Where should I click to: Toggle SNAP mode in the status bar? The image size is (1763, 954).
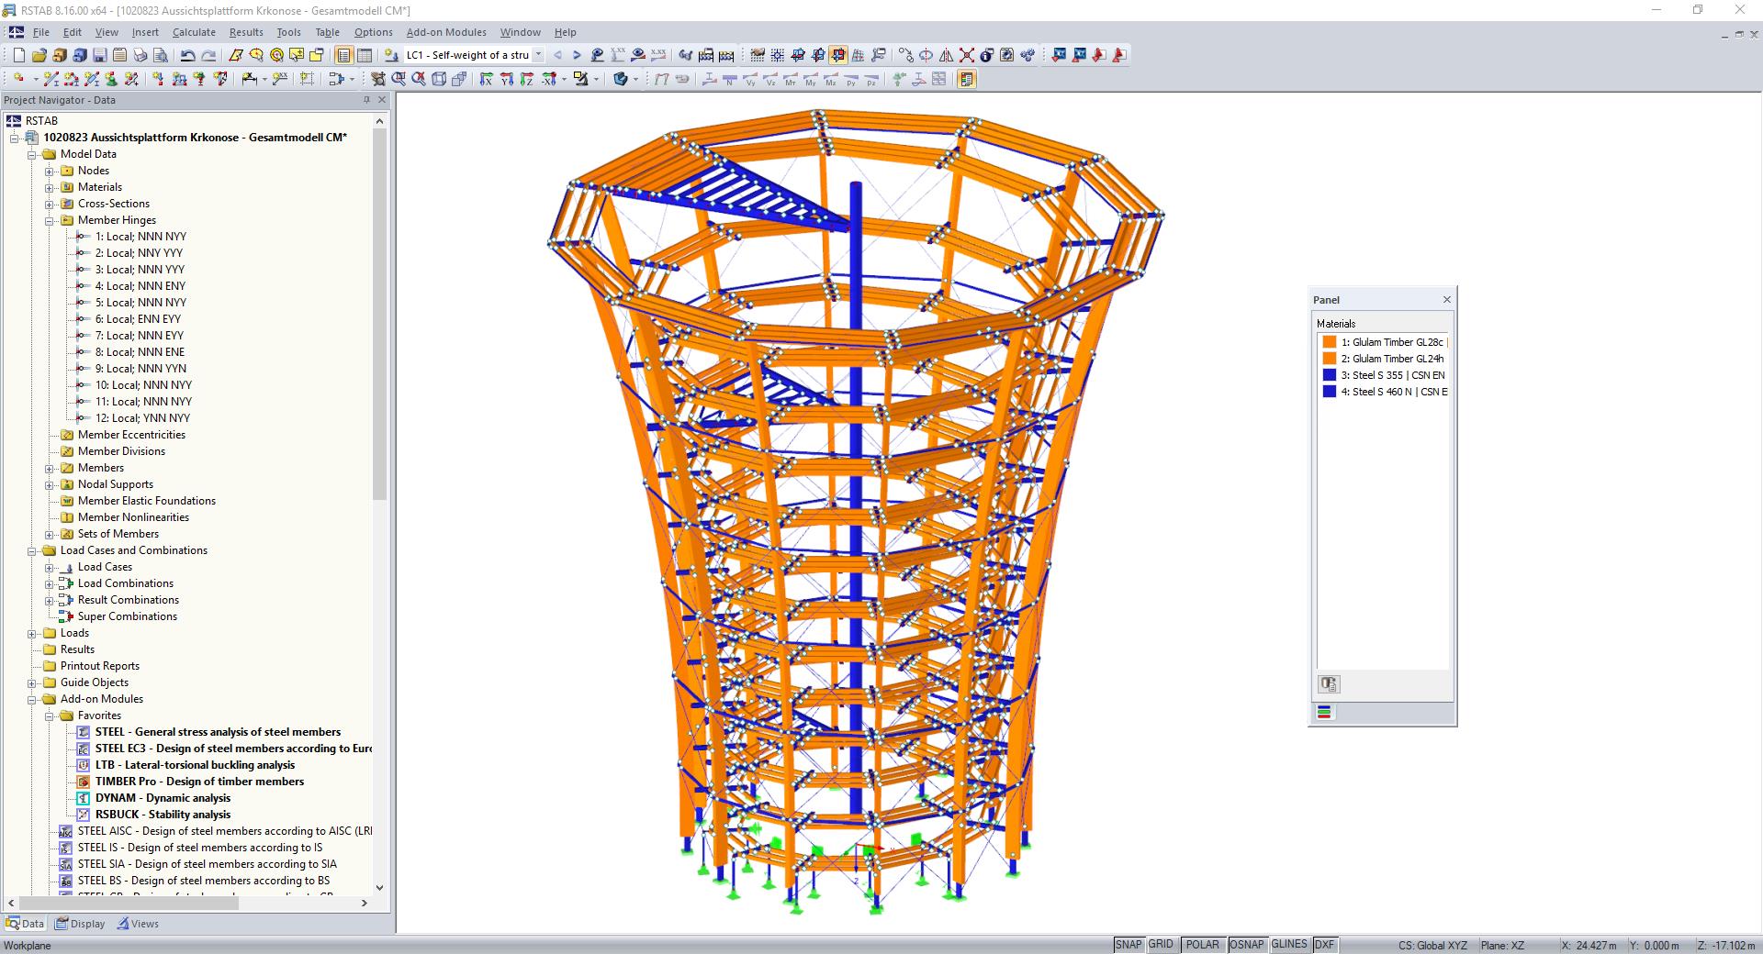tap(1129, 945)
